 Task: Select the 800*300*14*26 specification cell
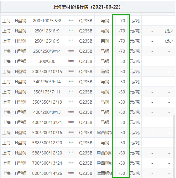[47, 173]
